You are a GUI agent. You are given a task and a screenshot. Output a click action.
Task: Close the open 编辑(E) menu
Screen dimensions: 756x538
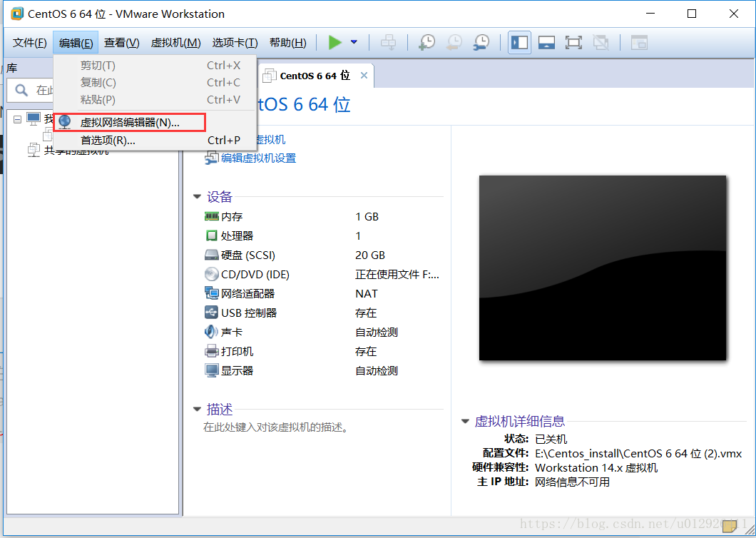[x=76, y=43]
